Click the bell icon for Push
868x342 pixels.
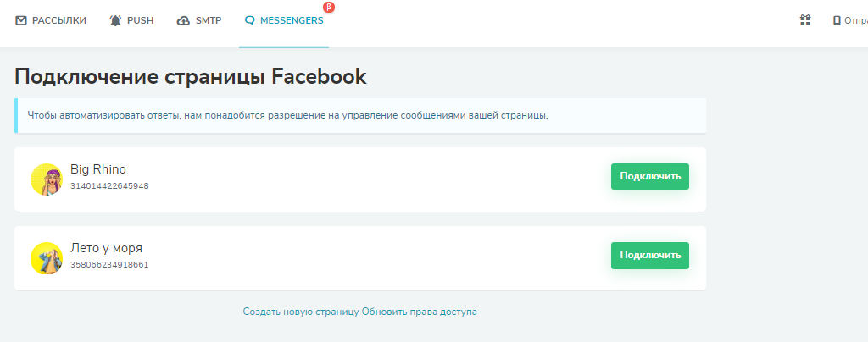point(115,20)
